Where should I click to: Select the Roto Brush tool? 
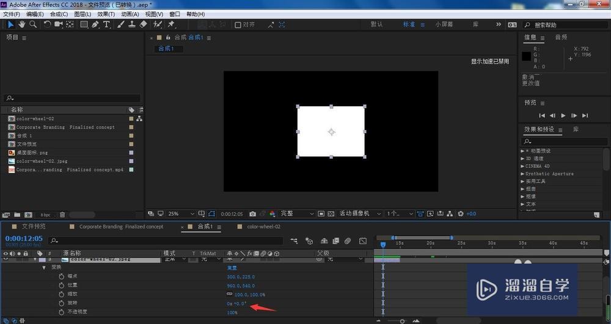pyautogui.click(x=158, y=24)
